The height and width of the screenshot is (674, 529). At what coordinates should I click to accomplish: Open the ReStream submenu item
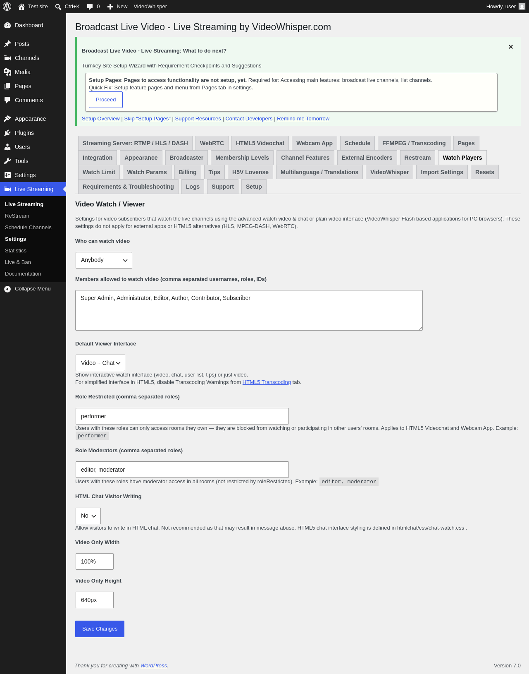17,216
